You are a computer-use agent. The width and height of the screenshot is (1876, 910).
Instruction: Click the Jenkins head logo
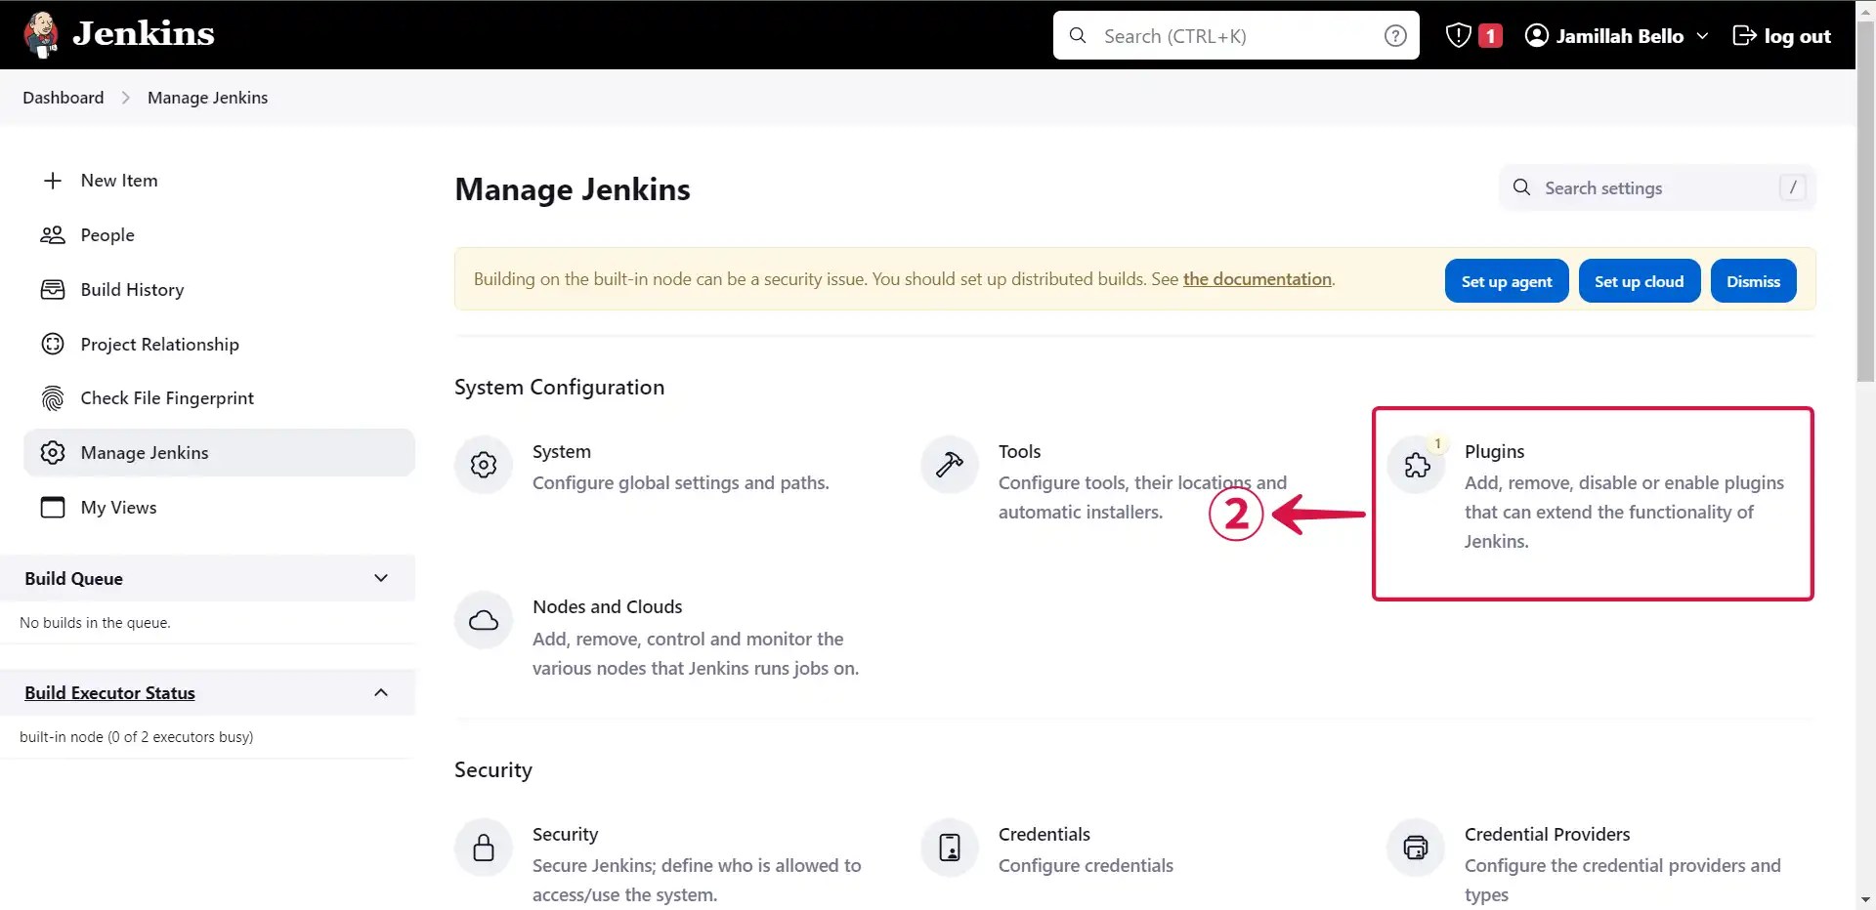(40, 33)
